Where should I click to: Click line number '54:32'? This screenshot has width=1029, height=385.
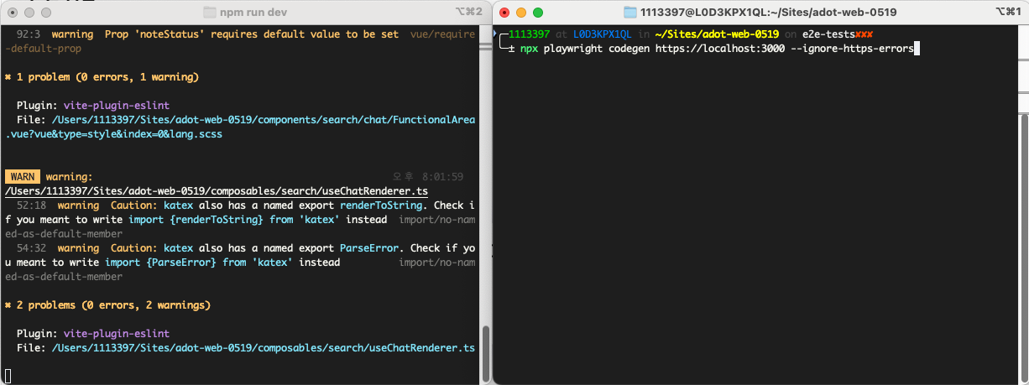pyautogui.click(x=32, y=248)
